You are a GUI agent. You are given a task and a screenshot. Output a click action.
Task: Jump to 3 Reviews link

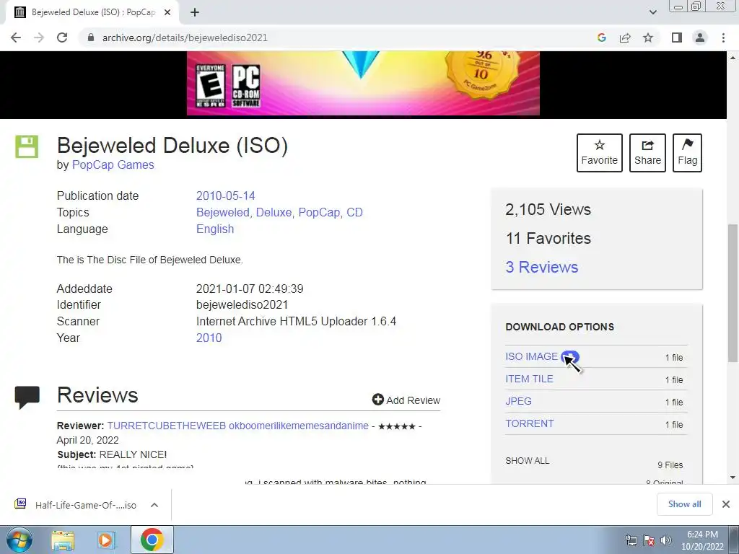pos(542,267)
